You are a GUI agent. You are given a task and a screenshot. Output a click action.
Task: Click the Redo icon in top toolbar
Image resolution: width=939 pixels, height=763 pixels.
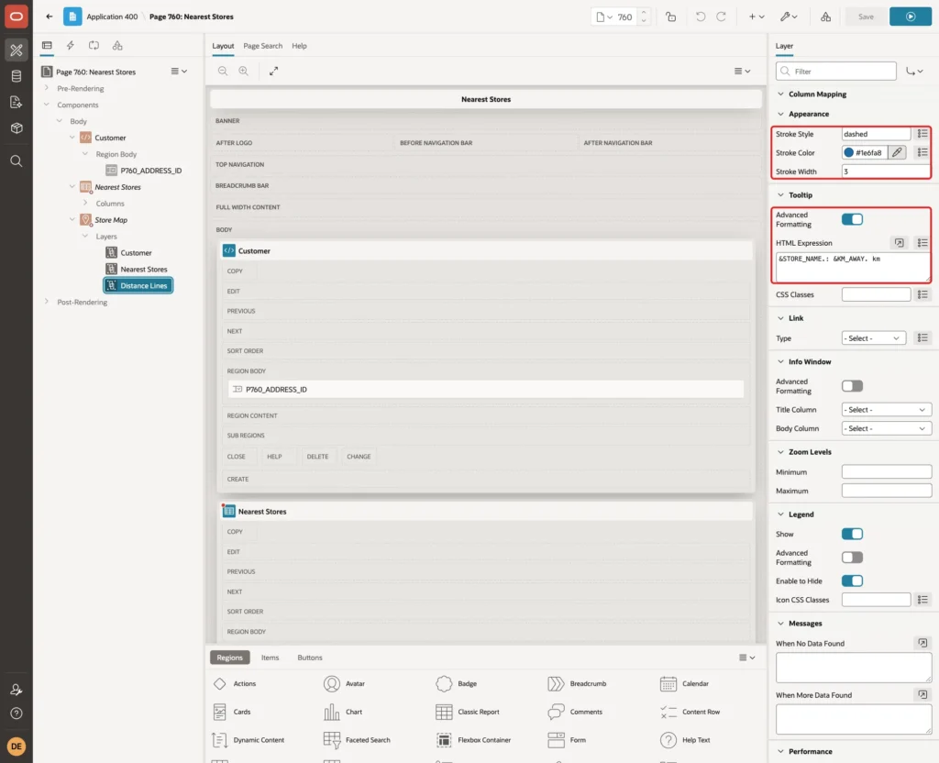[x=721, y=17]
